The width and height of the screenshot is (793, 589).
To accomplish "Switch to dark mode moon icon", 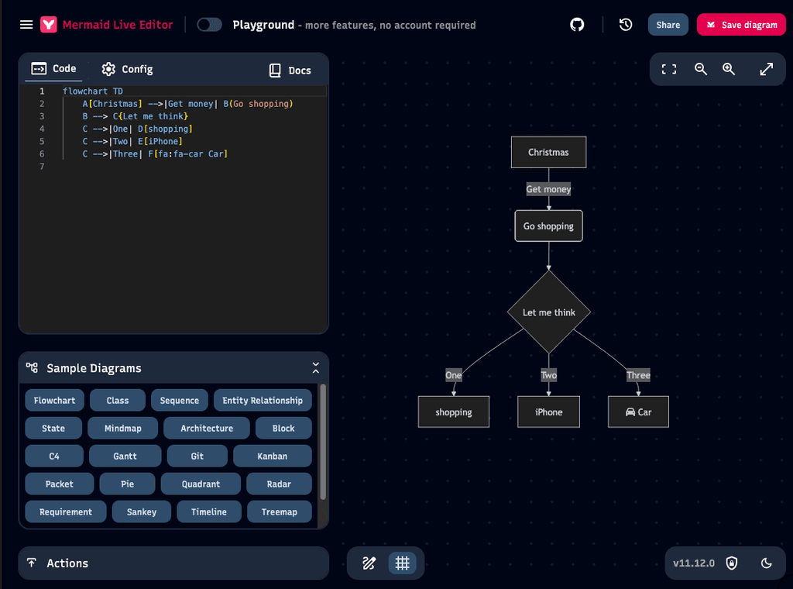I will pyautogui.click(x=766, y=563).
